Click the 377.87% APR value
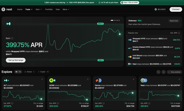This screenshot has height=111, width=184. (8, 106)
